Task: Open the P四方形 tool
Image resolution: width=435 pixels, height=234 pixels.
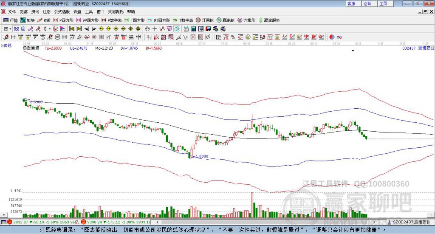Action: (63, 20)
